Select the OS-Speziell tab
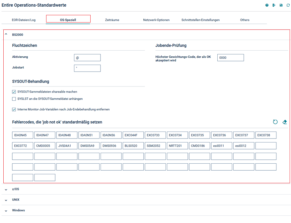291x223 pixels. (68, 20)
